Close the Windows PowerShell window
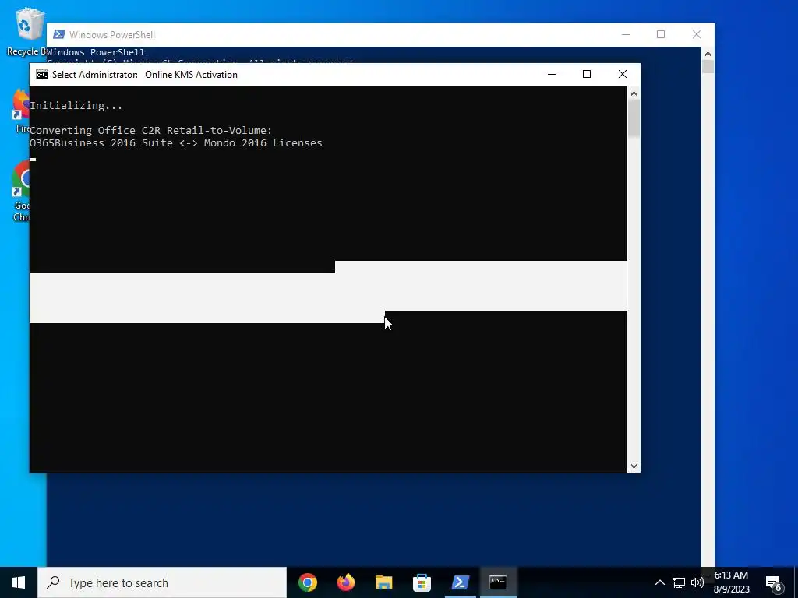The image size is (798, 598). point(697,34)
